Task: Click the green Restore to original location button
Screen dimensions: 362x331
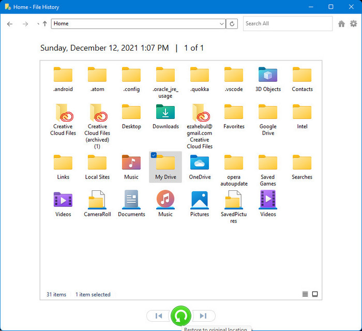Action: click(x=181, y=316)
